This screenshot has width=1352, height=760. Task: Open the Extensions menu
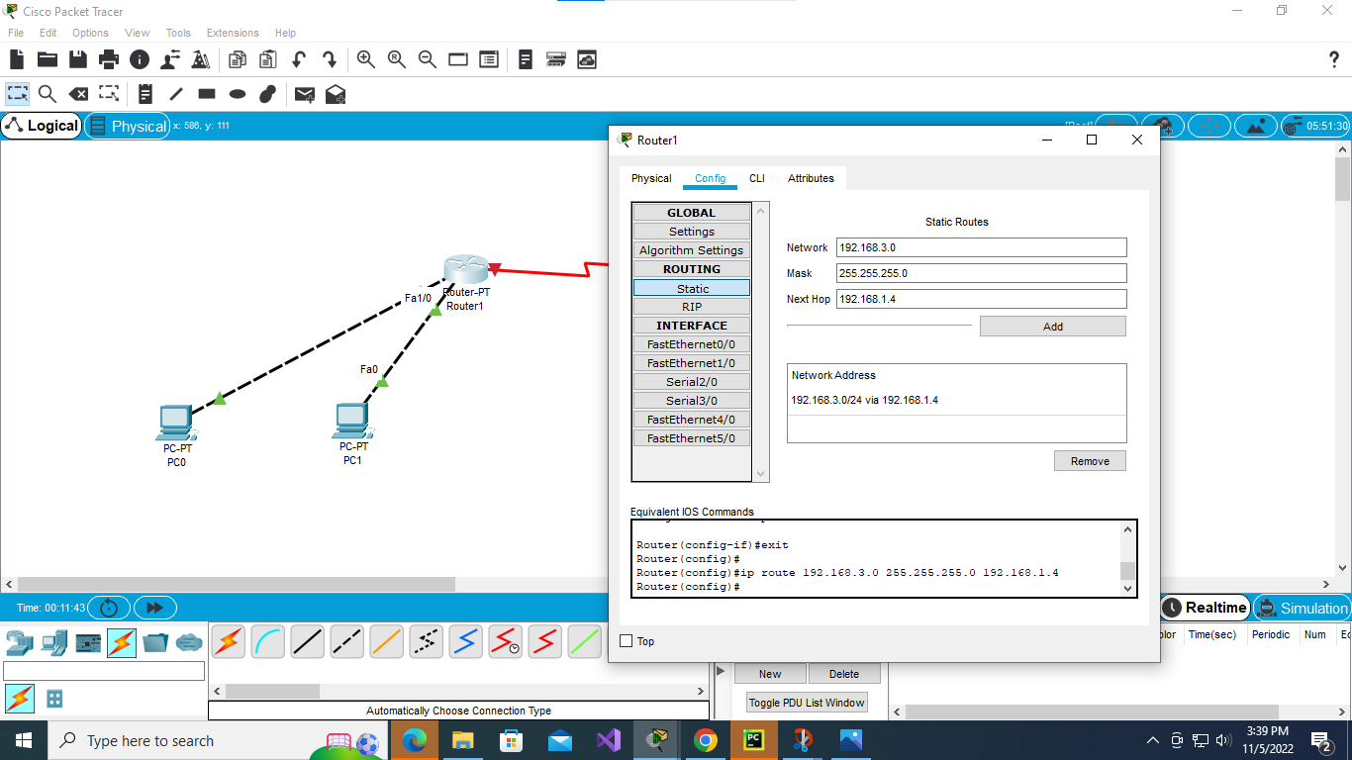coord(233,33)
